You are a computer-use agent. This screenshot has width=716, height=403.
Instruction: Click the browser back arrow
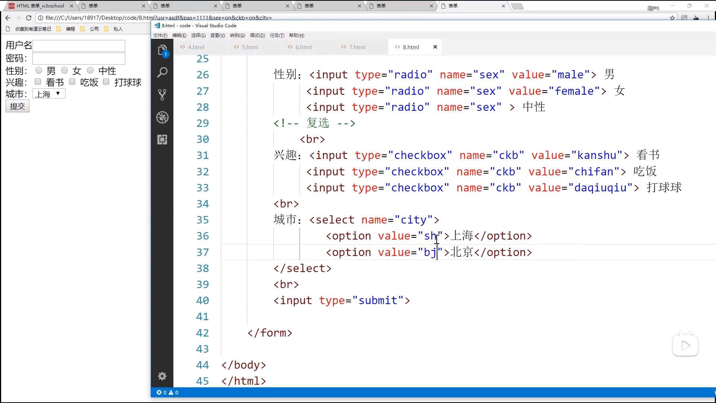click(8, 18)
